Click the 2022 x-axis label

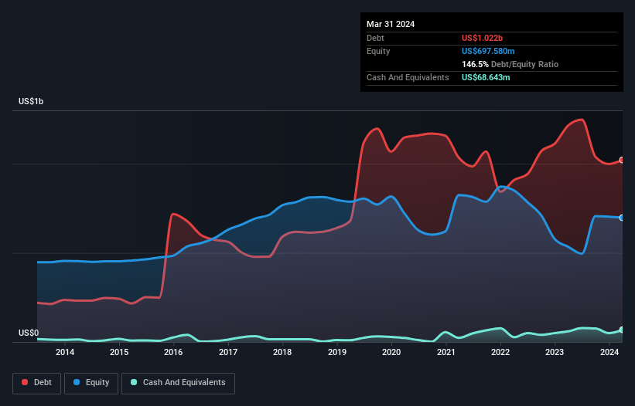500,352
